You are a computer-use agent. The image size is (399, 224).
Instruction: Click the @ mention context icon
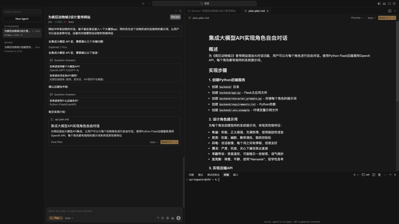pyautogui.click(x=162, y=218)
